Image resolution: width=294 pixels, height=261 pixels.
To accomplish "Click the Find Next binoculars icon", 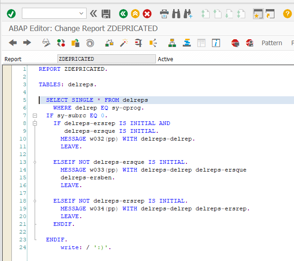I will (x=188, y=14).
